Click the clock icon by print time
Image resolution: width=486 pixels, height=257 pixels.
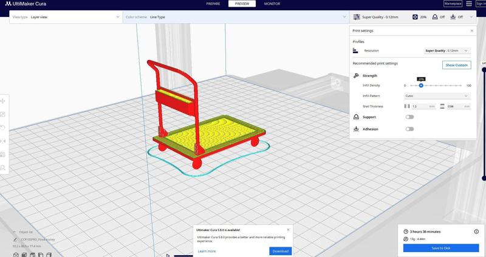click(406, 232)
